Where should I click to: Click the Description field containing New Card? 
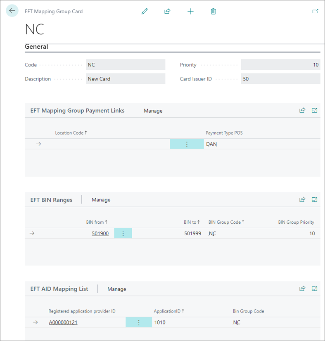[126, 79]
